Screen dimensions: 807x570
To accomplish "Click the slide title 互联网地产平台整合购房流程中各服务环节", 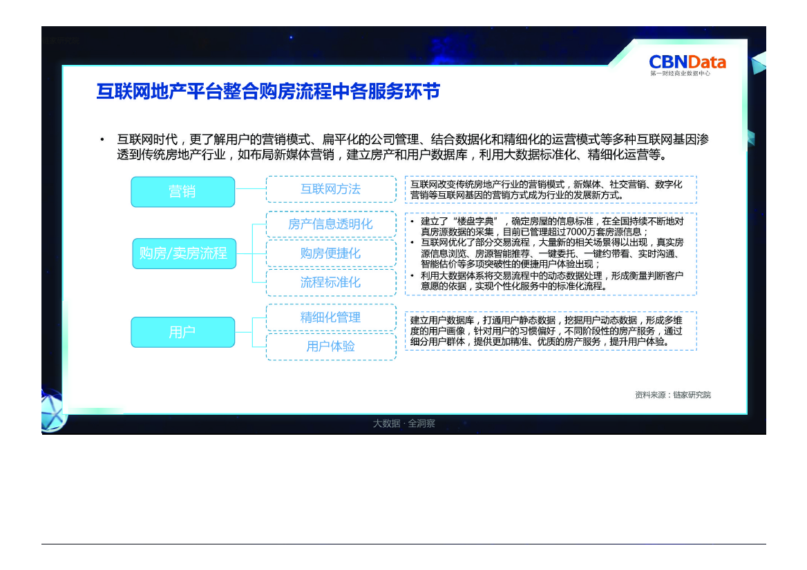I will pyautogui.click(x=268, y=92).
